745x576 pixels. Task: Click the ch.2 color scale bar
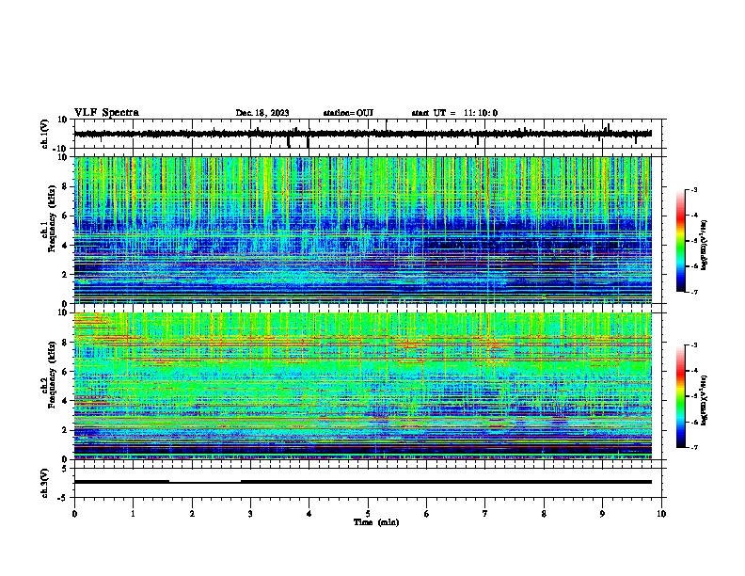click(680, 396)
